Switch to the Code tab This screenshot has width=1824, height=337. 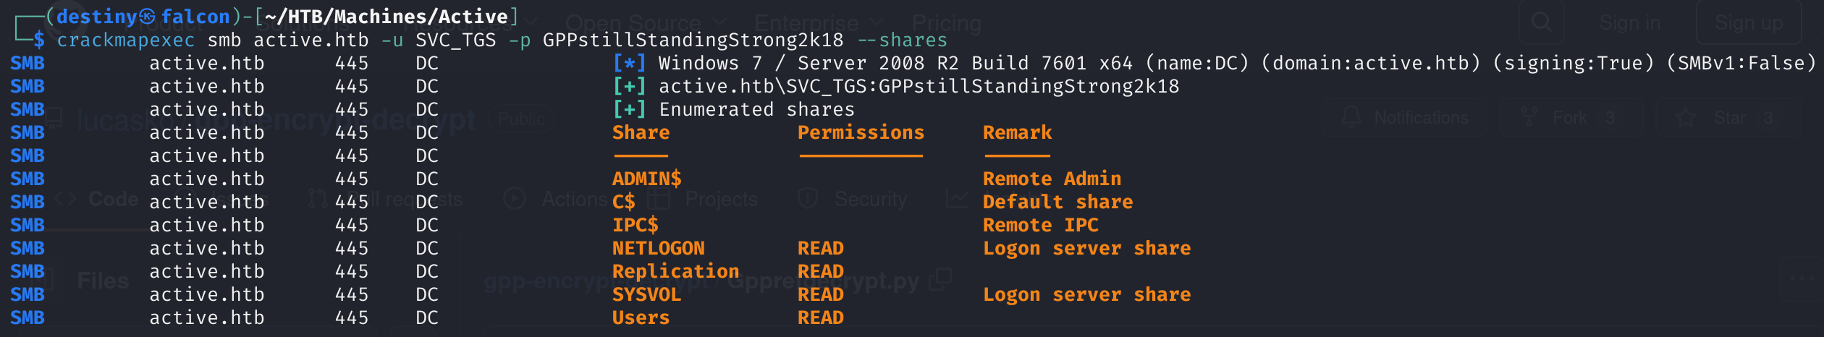112,199
